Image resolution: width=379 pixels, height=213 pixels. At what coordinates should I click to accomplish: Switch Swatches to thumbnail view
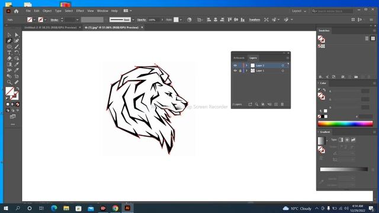click(x=373, y=38)
